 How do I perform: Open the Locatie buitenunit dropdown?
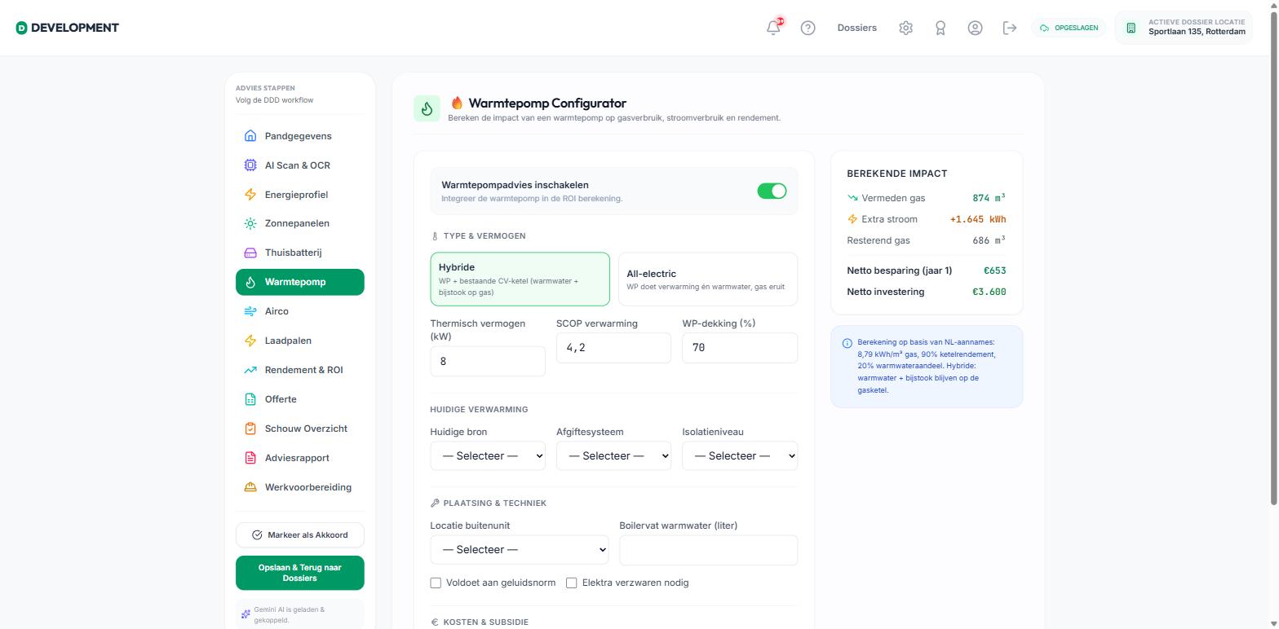click(520, 549)
